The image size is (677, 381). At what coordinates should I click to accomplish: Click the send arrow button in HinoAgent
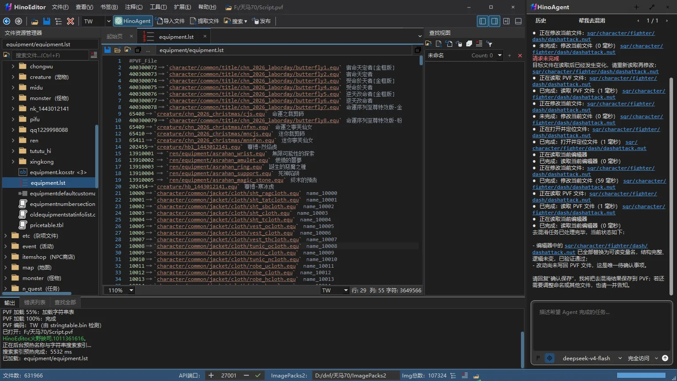tap(665, 358)
